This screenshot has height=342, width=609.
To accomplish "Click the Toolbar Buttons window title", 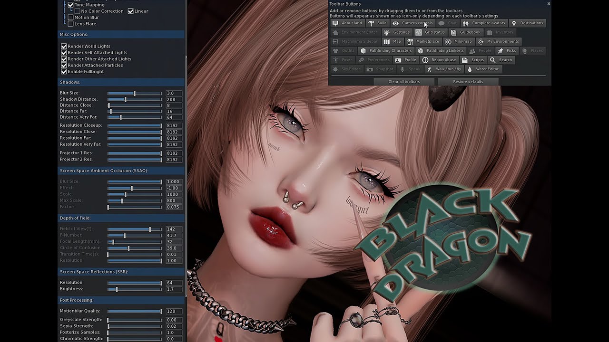I will pyautogui.click(x=345, y=4).
